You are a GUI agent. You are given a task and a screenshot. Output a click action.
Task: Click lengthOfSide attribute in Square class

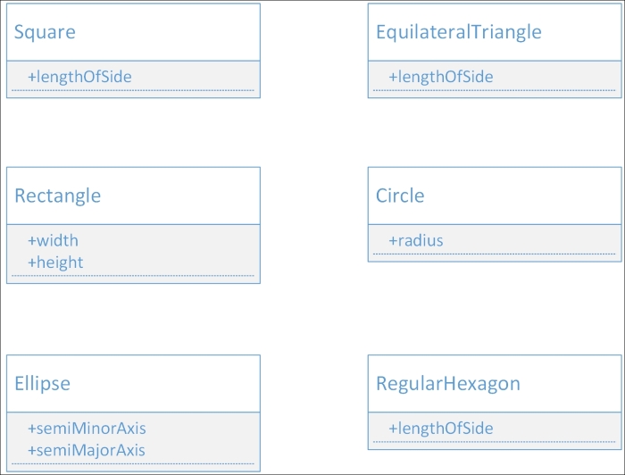click(x=79, y=77)
